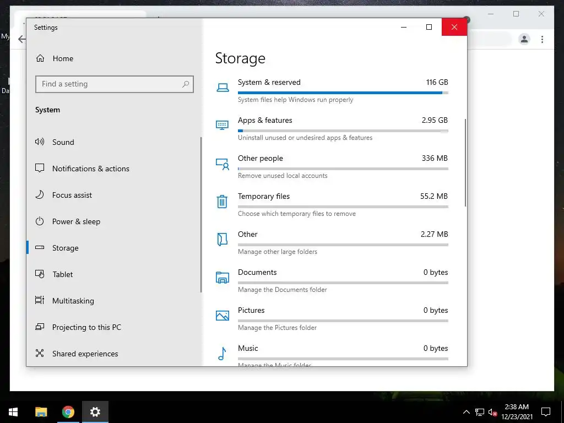Click the Find a setting search box
564x423 pixels.
(115, 84)
